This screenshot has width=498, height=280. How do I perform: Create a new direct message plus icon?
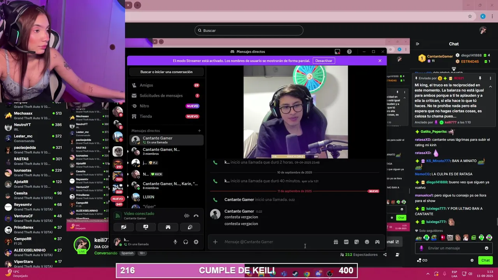200,131
